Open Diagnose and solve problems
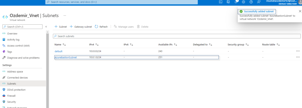The width and height of the screenshot is (302, 108). coord(23,58)
